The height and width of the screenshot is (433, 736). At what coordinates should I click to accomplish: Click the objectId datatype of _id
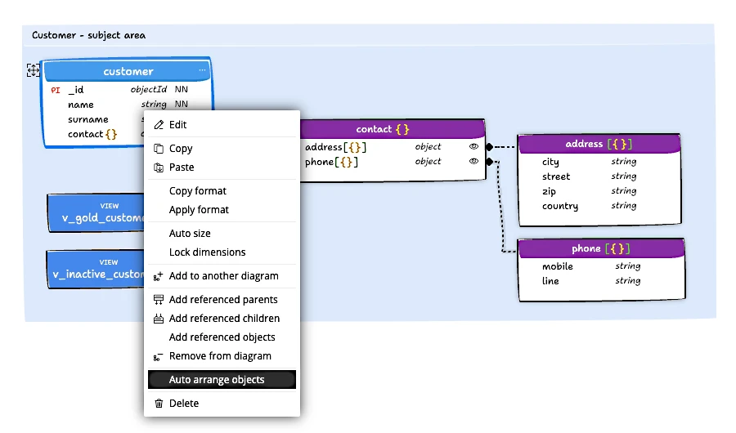[x=148, y=89]
